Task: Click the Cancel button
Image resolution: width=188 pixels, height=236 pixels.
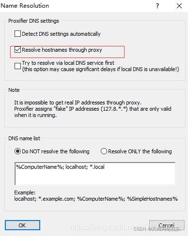Action: (x=167, y=225)
